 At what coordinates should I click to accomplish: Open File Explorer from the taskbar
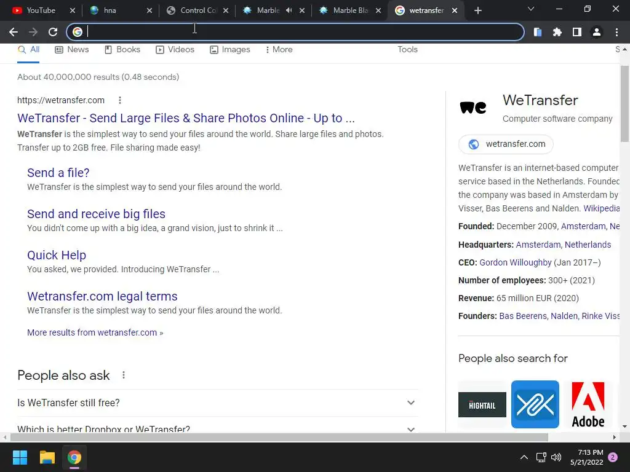tap(47, 457)
